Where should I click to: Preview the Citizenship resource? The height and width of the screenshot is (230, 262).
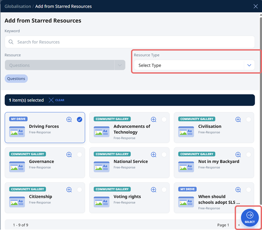[x=69, y=189]
